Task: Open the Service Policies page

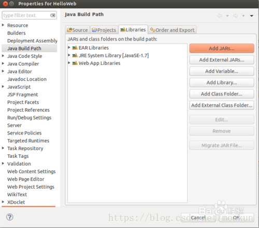Action: 24,133
